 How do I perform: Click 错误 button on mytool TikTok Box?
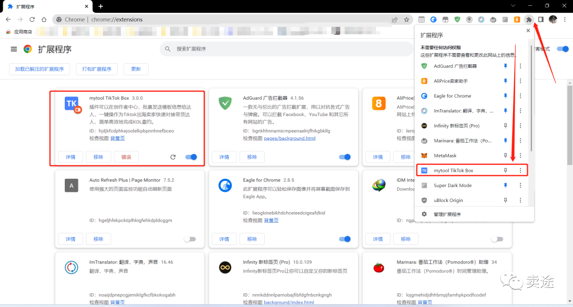click(126, 157)
